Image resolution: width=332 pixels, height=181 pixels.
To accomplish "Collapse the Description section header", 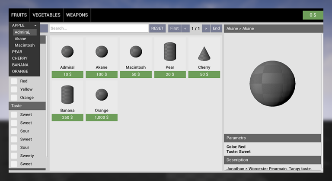I will click(272, 160).
